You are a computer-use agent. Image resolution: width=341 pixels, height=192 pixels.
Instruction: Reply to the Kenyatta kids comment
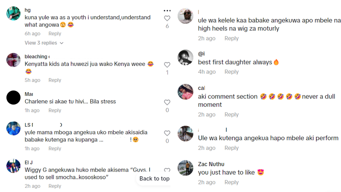click(x=55, y=80)
